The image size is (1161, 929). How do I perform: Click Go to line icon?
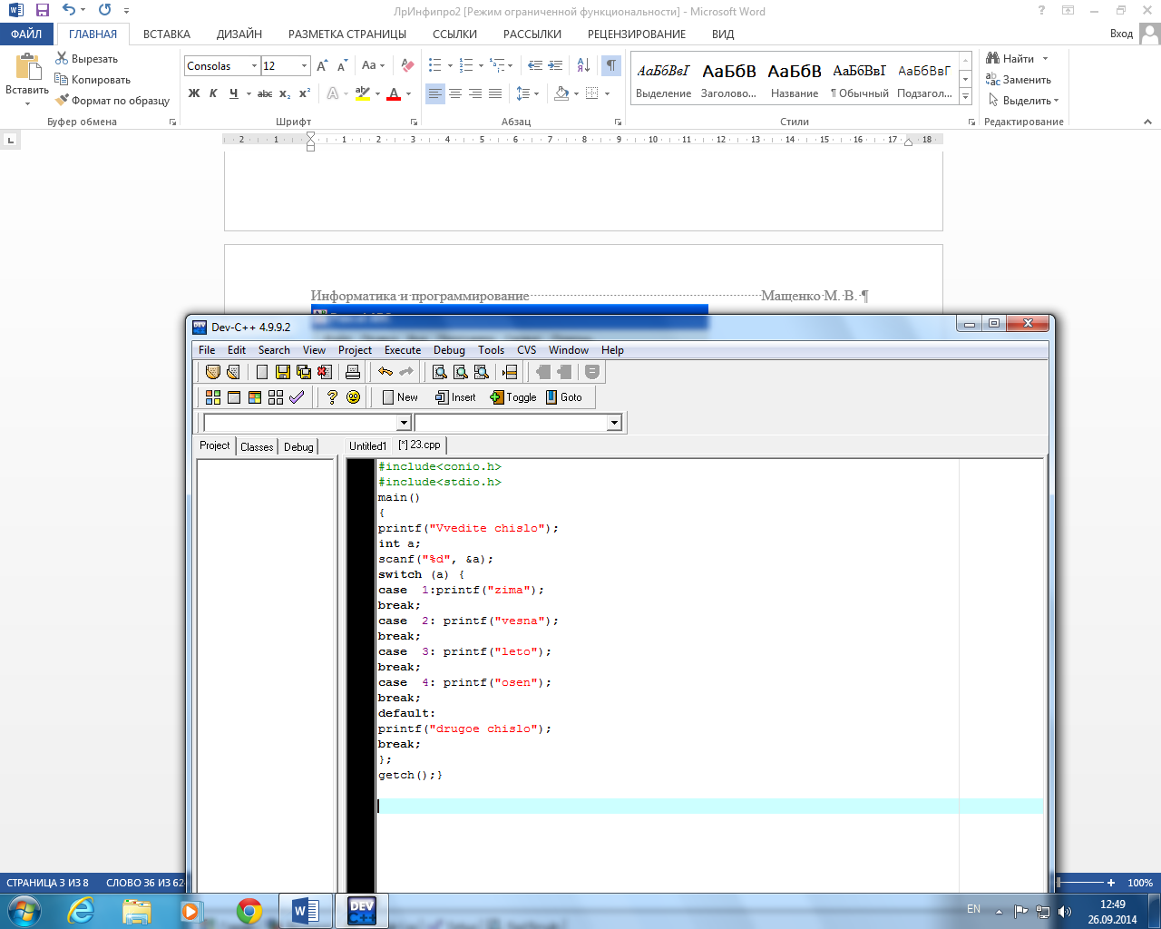coord(510,372)
